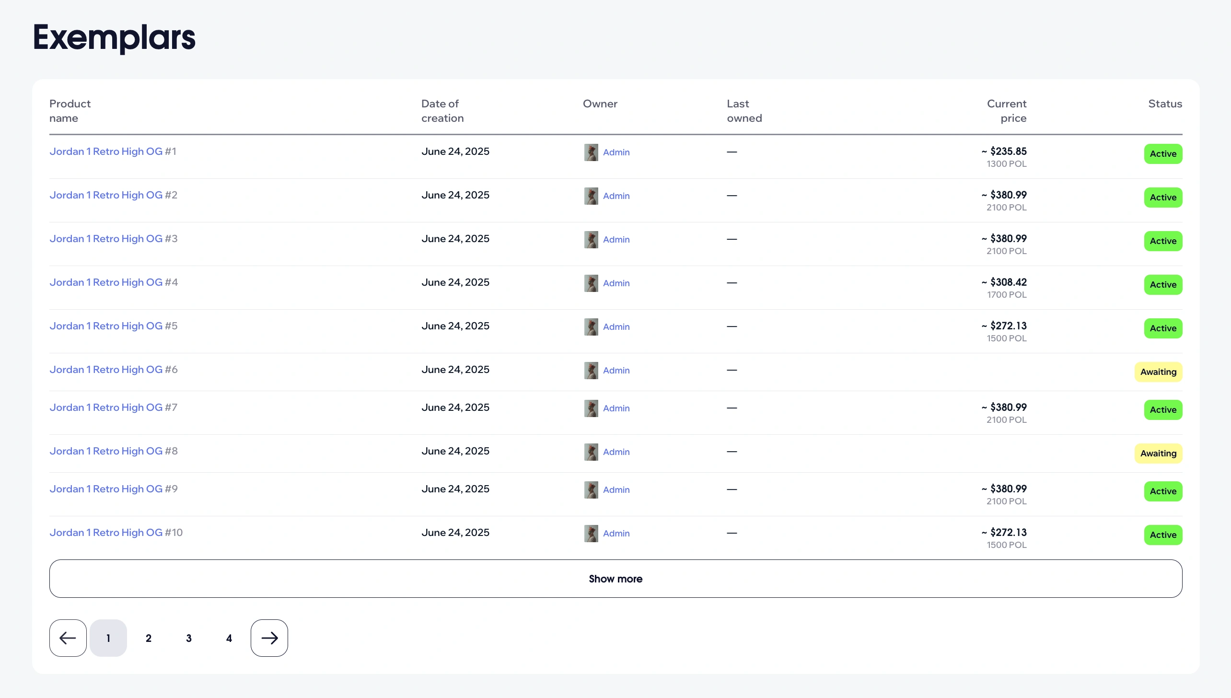Click Admin owner link in row #7
Viewport: 1231px width, 698px height.
[616, 408]
